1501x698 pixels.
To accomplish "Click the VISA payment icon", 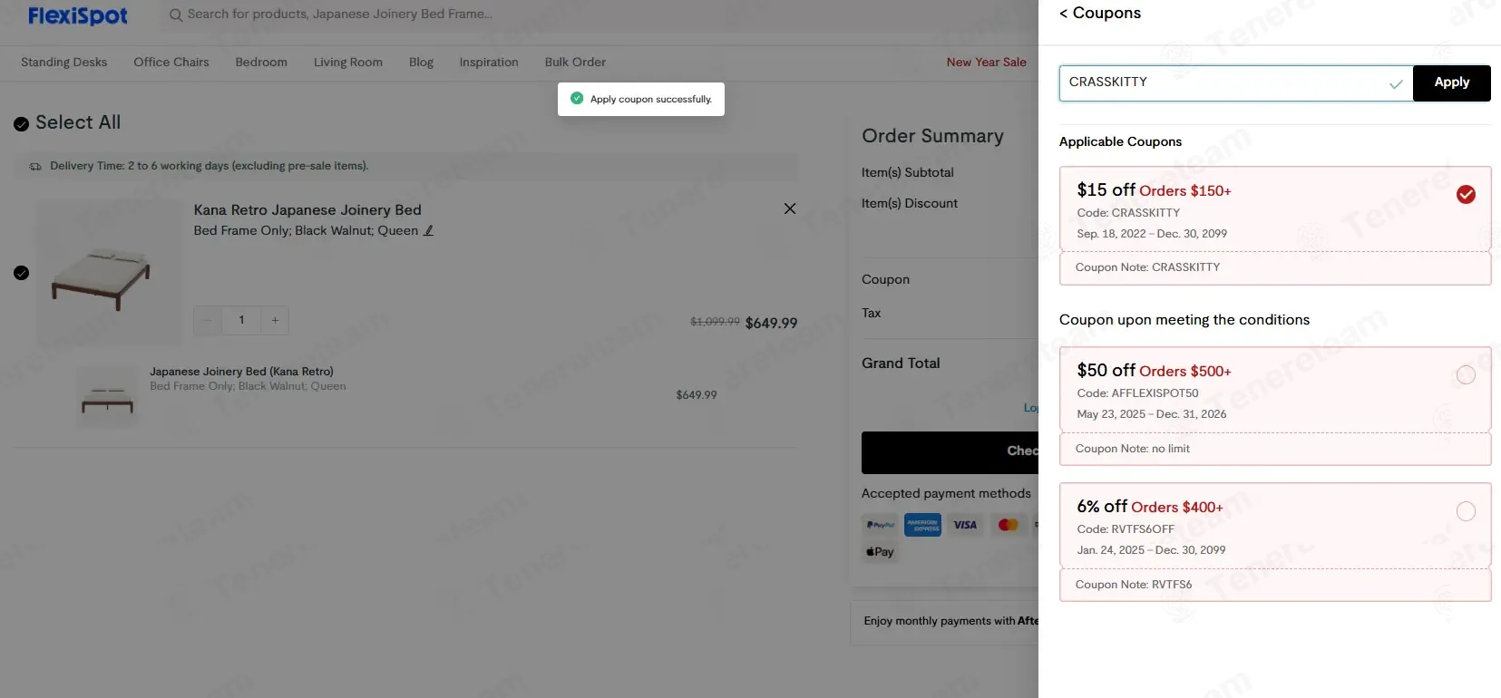I will click(965, 525).
